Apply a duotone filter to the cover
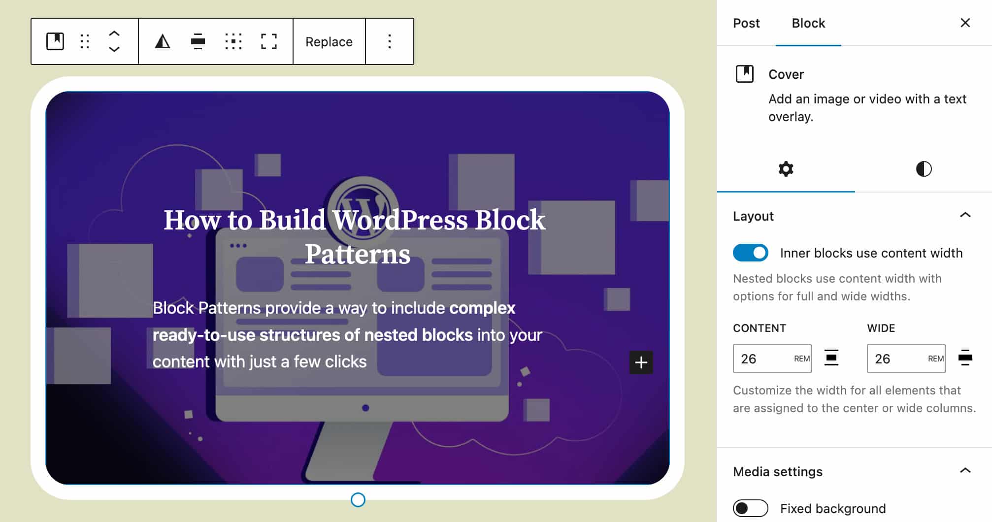 (x=163, y=41)
